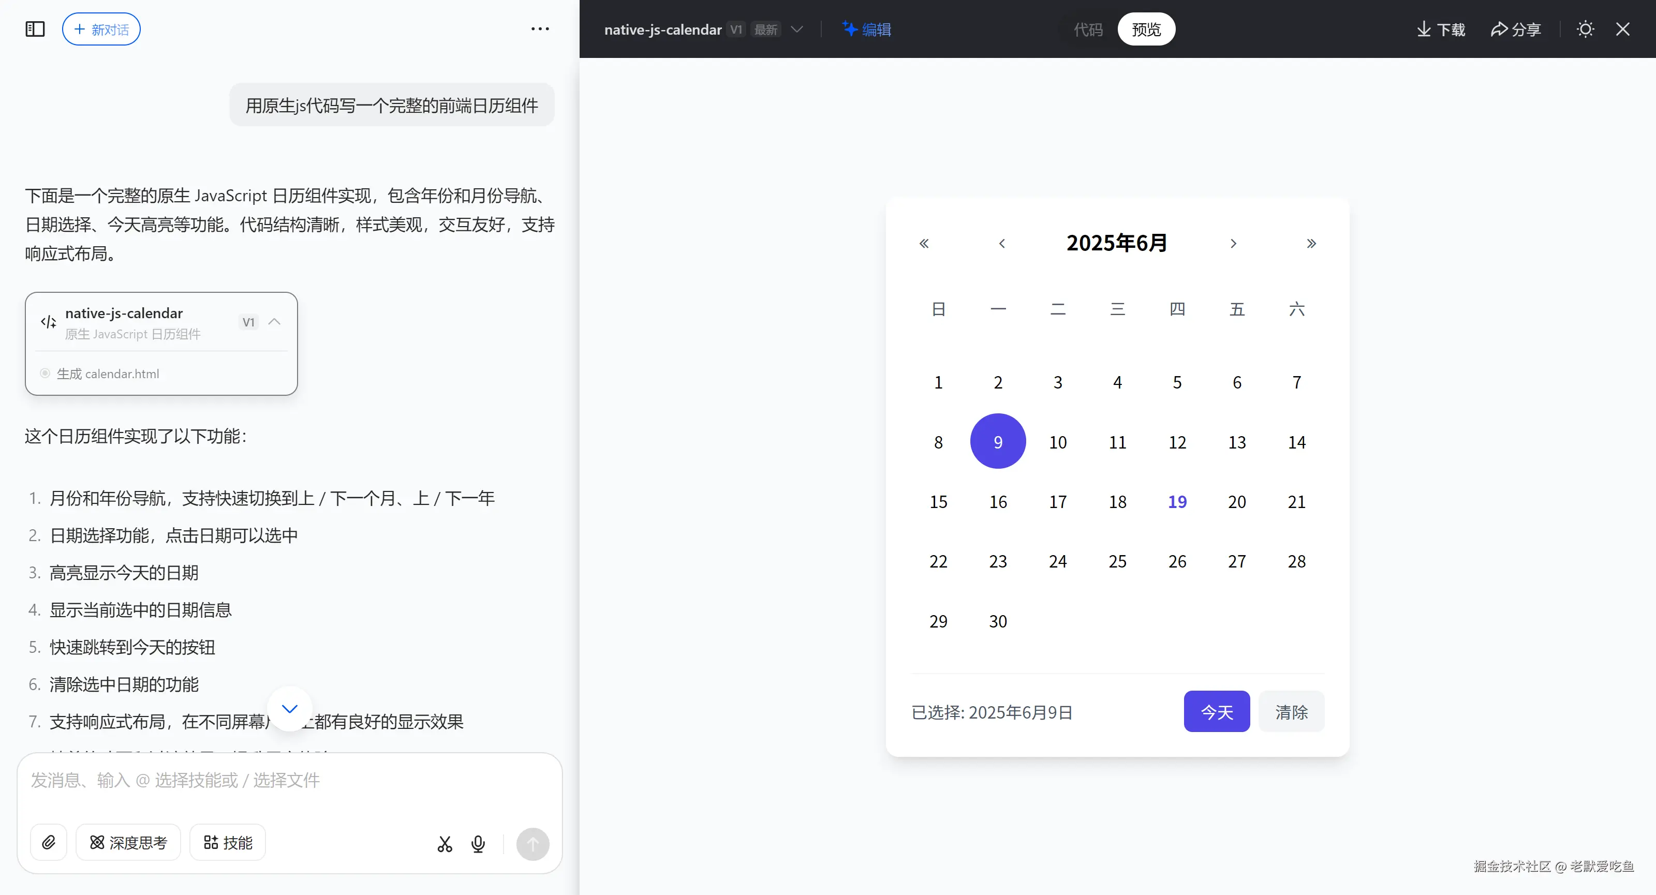
Task: Click the 今天 button to jump to today
Action: click(x=1216, y=711)
